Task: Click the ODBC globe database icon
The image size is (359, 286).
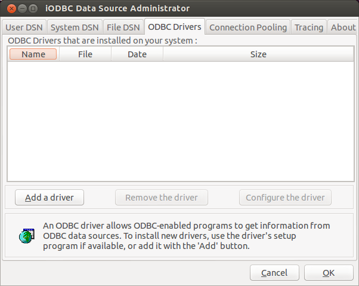Action: pos(26,236)
